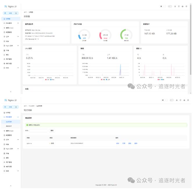Click the 重置 (Reset) button beside the name filter

[x=52, y=131]
